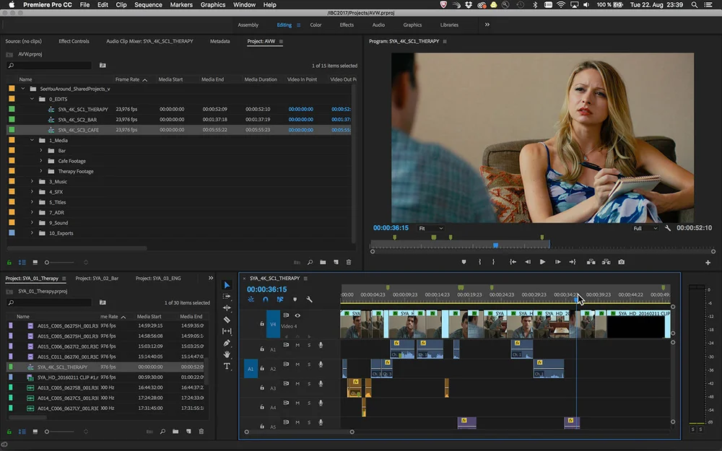Open the Project: SYA_02_Bar panel tab

[x=97, y=278]
